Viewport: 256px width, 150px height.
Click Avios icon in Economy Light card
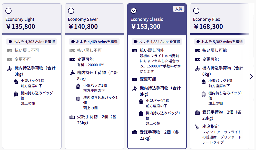pos(10,42)
